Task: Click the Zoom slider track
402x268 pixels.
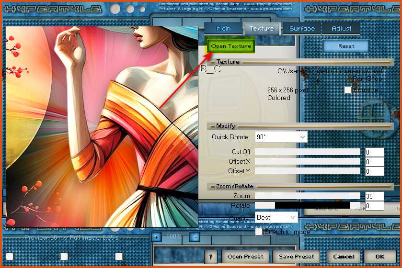Action: [307, 196]
